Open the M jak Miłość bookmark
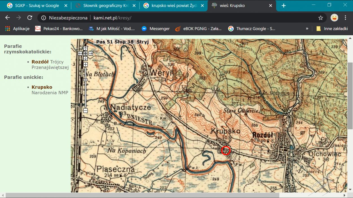 pos(112,29)
